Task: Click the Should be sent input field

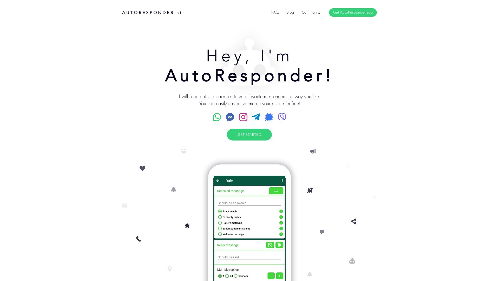Action: pos(249,257)
